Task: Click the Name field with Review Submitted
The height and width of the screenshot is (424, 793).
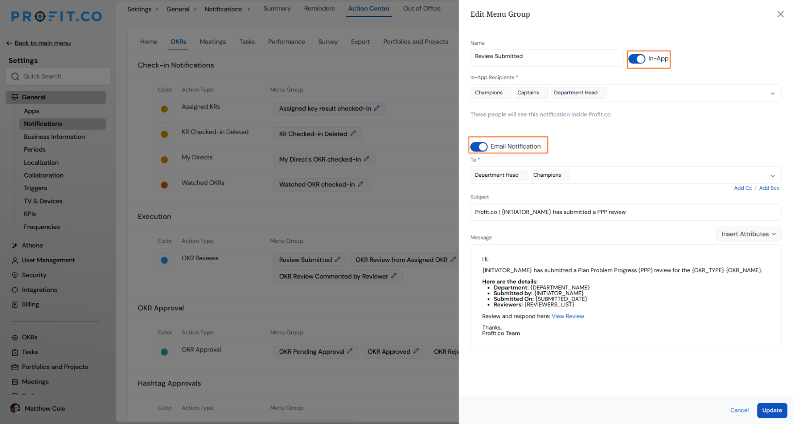Action: click(x=547, y=58)
